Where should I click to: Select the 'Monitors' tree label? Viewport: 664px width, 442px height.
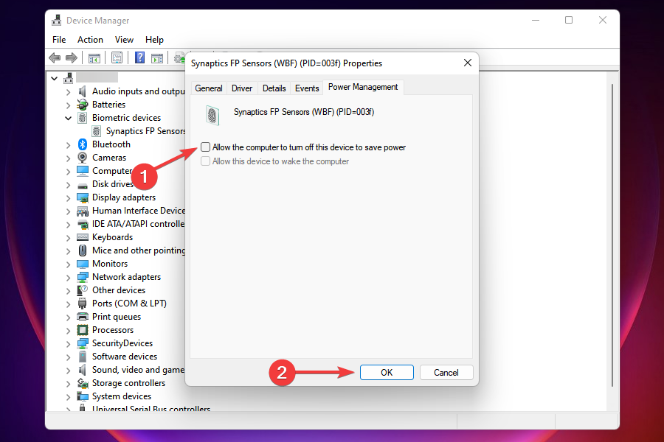click(110, 264)
